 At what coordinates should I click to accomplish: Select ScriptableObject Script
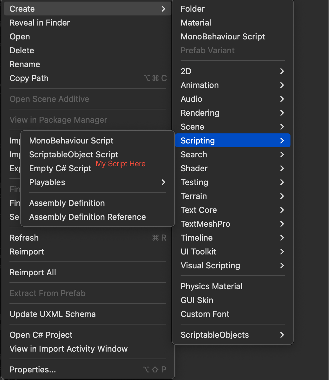98,155
